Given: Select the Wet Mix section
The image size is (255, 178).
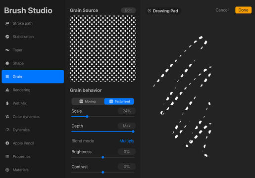Looking at the screenshot, I should pos(33,103).
